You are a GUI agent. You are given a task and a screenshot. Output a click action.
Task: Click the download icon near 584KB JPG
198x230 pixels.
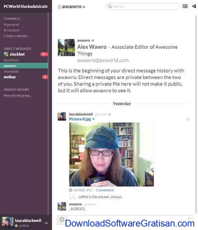click(x=70, y=190)
